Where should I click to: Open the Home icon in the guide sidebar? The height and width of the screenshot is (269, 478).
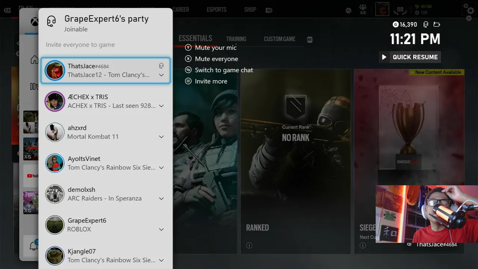click(x=34, y=60)
